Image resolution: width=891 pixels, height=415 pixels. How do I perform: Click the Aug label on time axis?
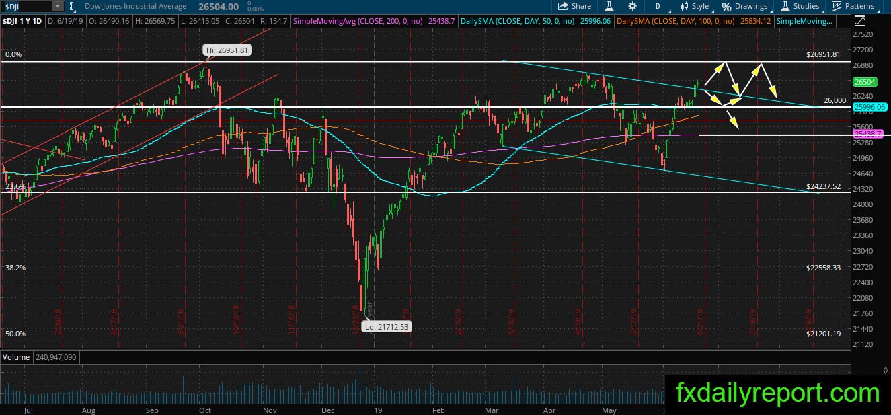[88, 409]
